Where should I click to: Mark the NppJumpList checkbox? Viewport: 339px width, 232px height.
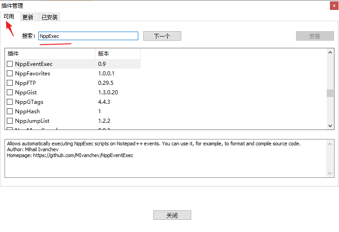(10, 121)
